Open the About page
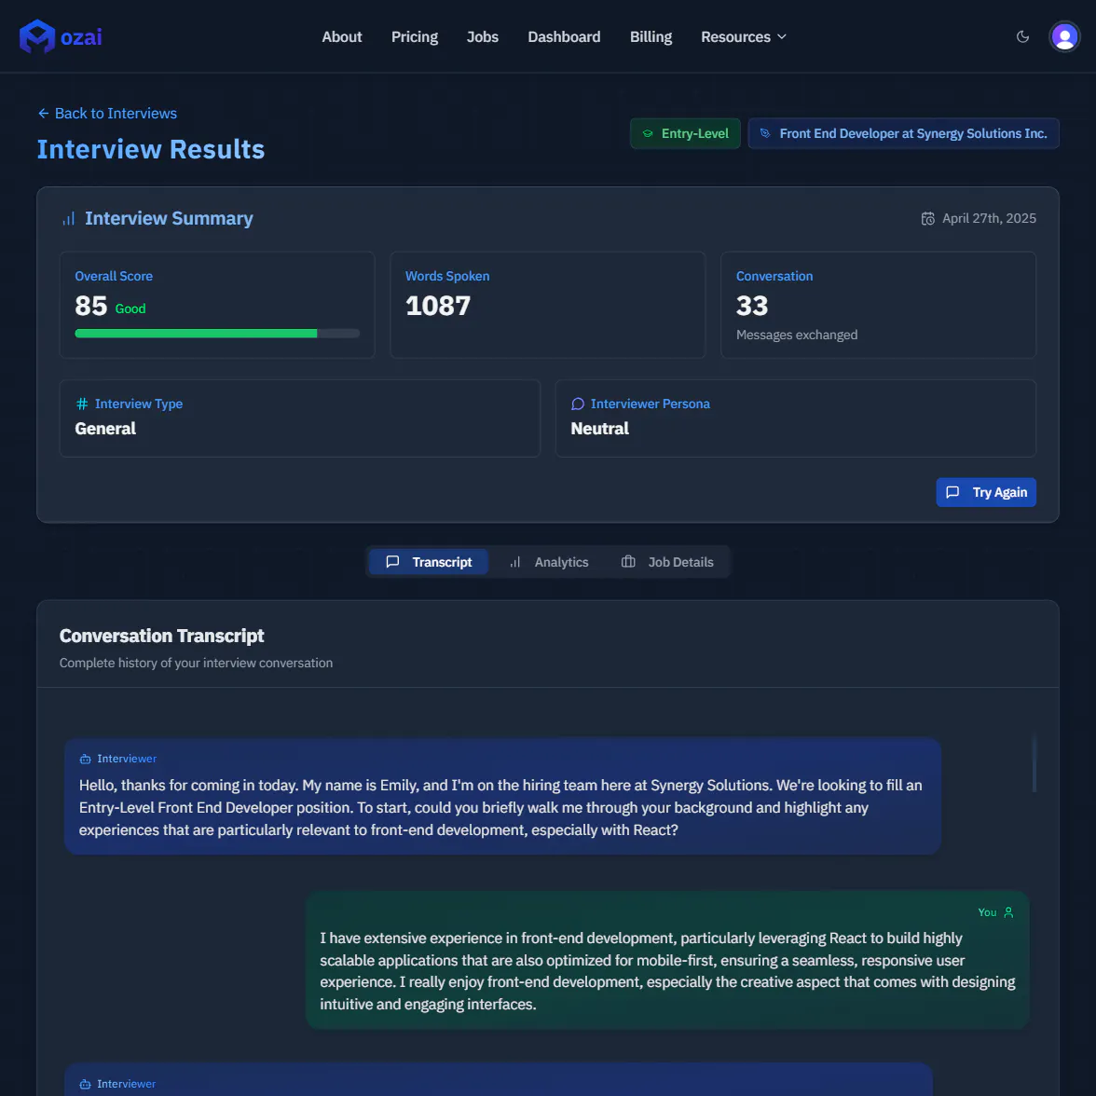Image resolution: width=1096 pixels, height=1096 pixels. coord(342,37)
